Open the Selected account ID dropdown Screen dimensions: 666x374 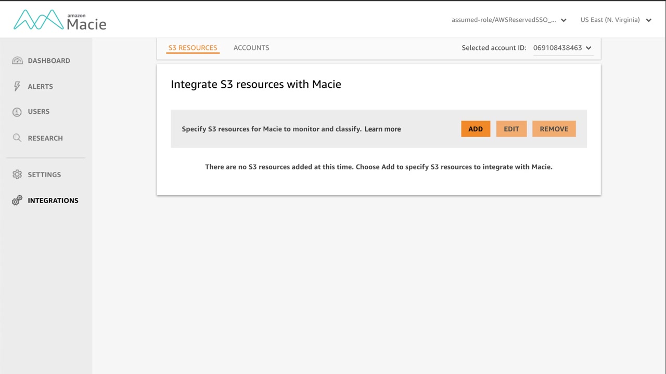click(562, 48)
